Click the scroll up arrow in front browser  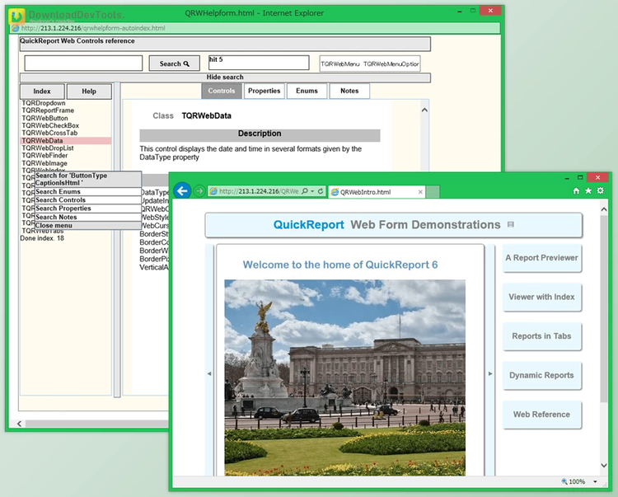click(x=604, y=209)
